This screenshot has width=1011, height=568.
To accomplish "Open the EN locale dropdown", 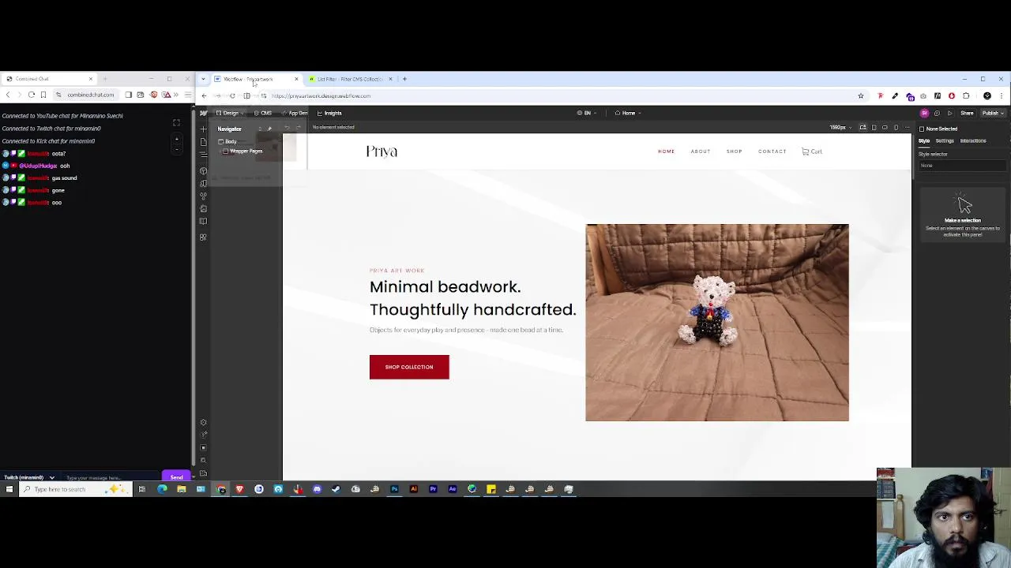I will point(588,113).
